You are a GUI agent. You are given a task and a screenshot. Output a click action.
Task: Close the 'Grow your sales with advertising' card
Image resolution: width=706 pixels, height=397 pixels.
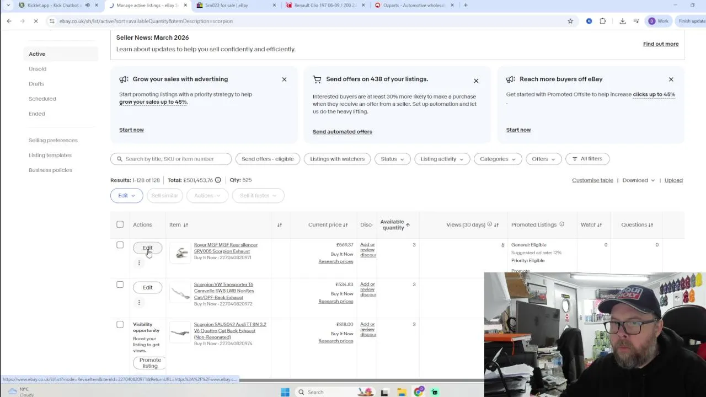click(284, 79)
